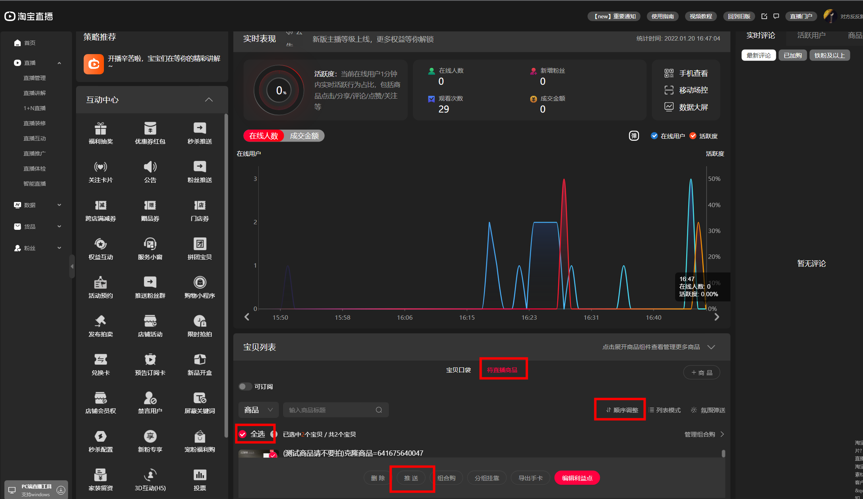
Task: Switch chart to the 成交金额 tab
Action: [x=304, y=136]
